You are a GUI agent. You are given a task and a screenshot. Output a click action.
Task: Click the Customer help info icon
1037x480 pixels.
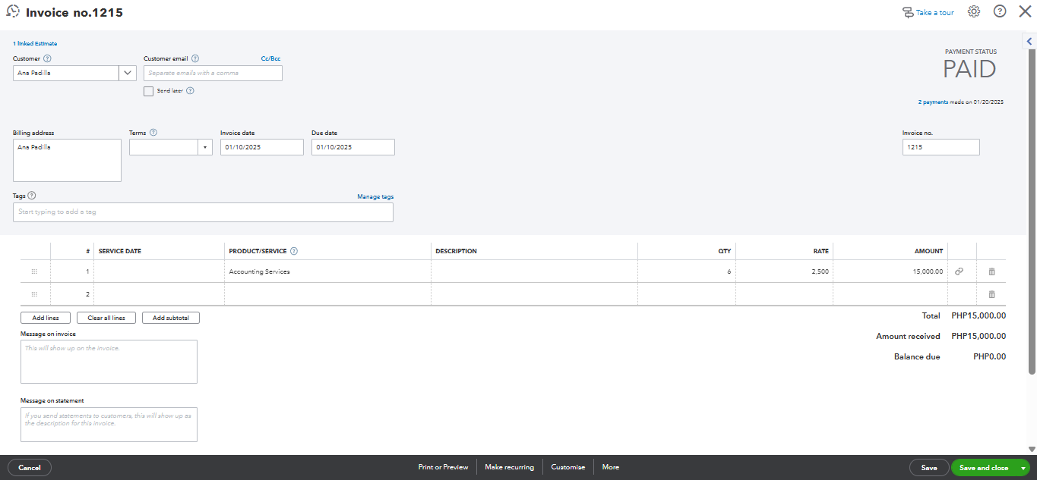coord(47,58)
